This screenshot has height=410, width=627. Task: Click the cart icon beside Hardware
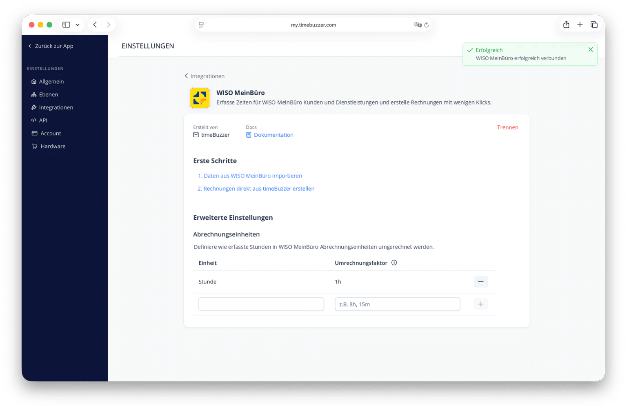35,146
